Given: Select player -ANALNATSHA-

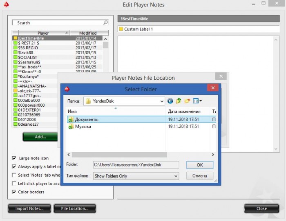Looking at the screenshot, I should coord(36,86).
